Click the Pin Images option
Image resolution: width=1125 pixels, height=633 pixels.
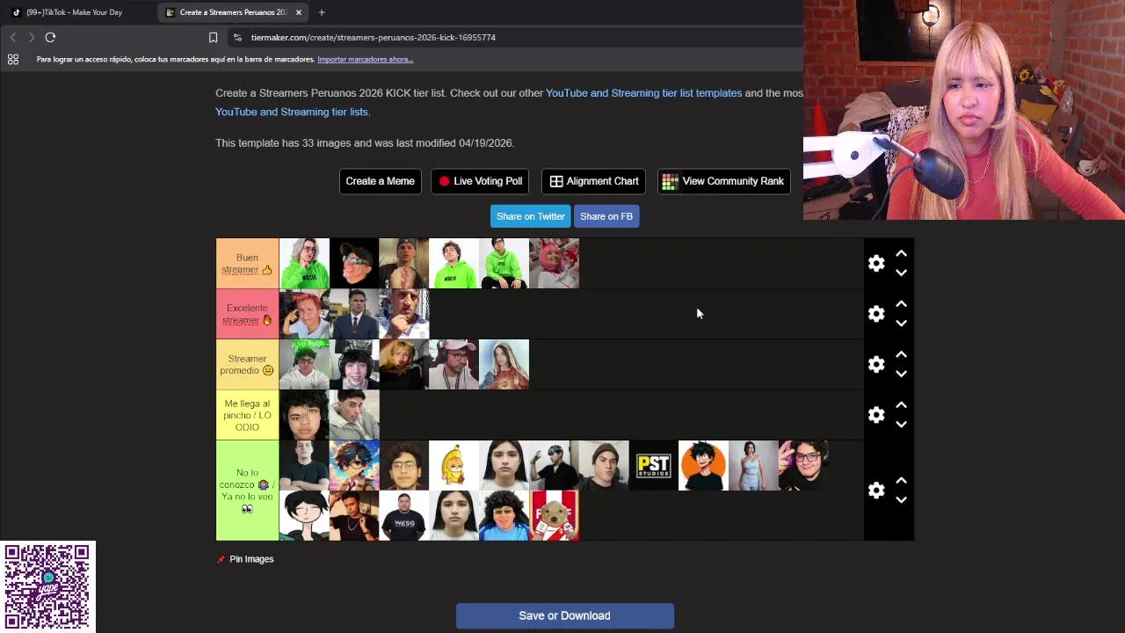[x=245, y=559]
